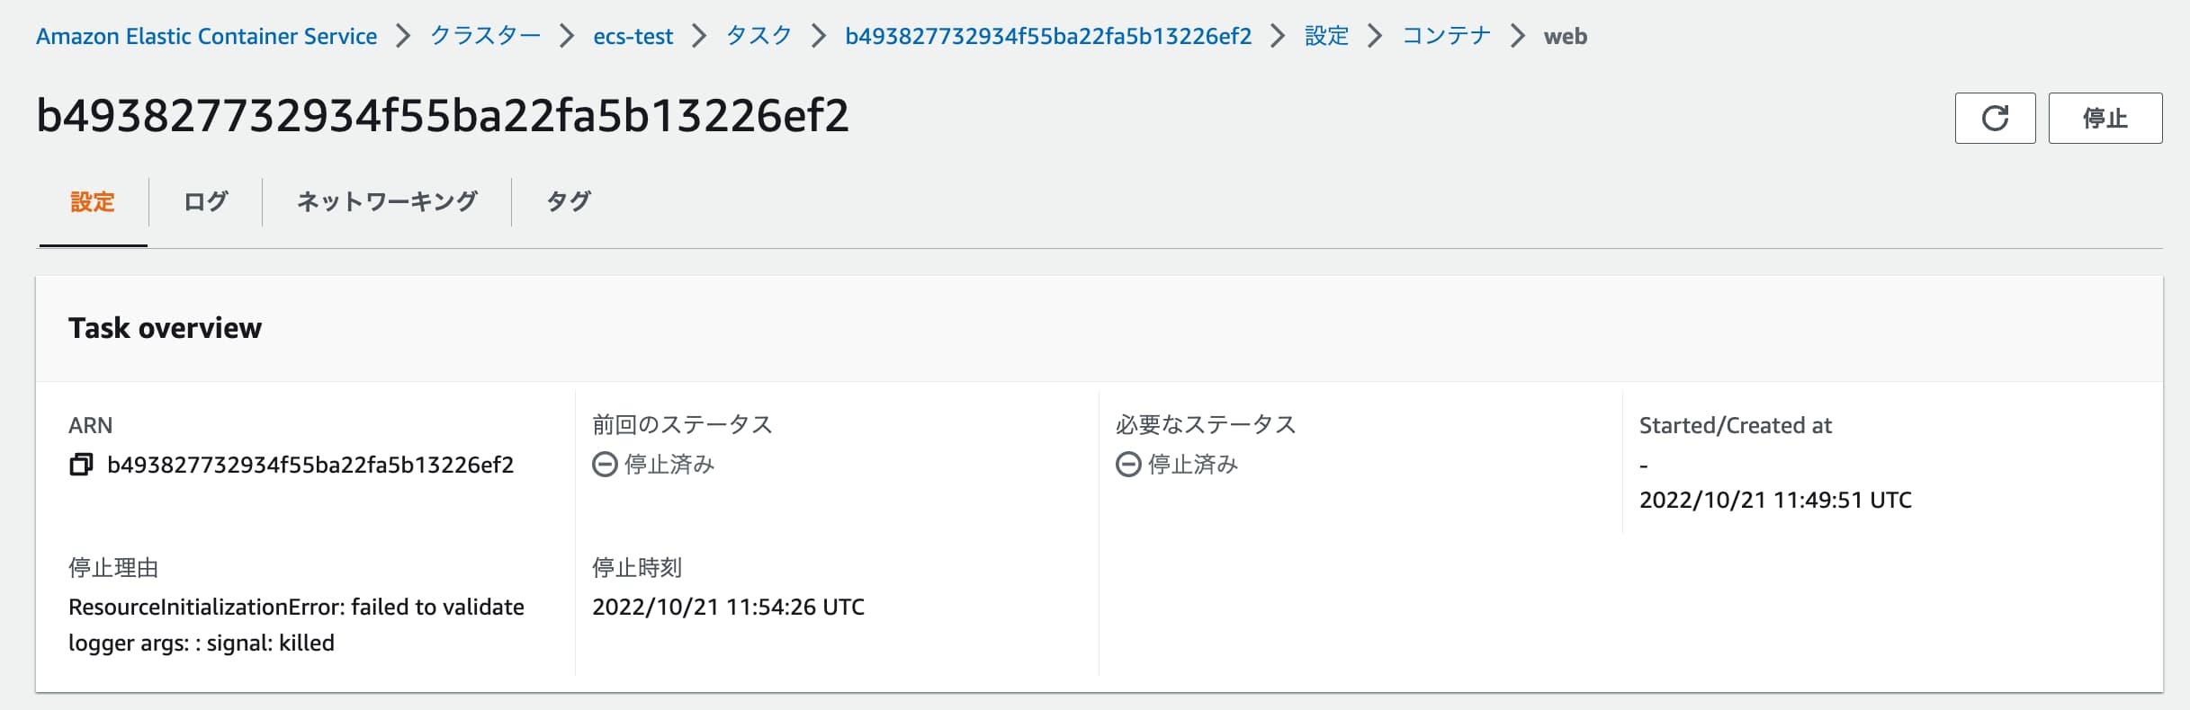Copy the task ARN with copy icon
The image size is (2190, 710).
pos(81,465)
